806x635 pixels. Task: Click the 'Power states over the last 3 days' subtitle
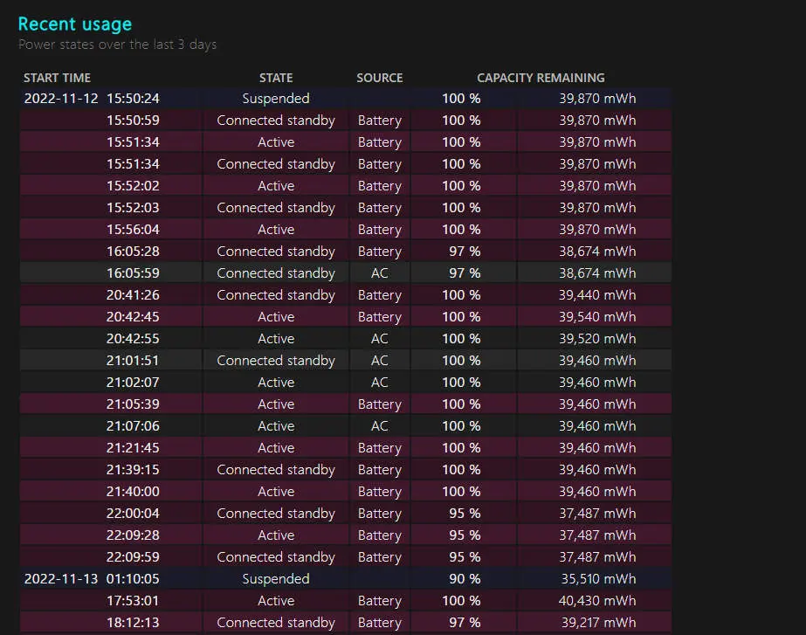coord(117,45)
